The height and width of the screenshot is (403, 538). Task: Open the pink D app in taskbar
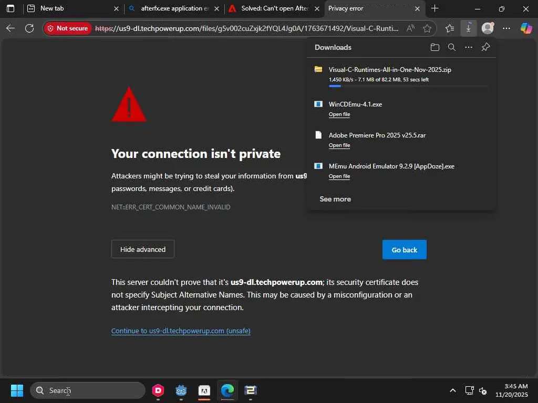[x=158, y=390]
